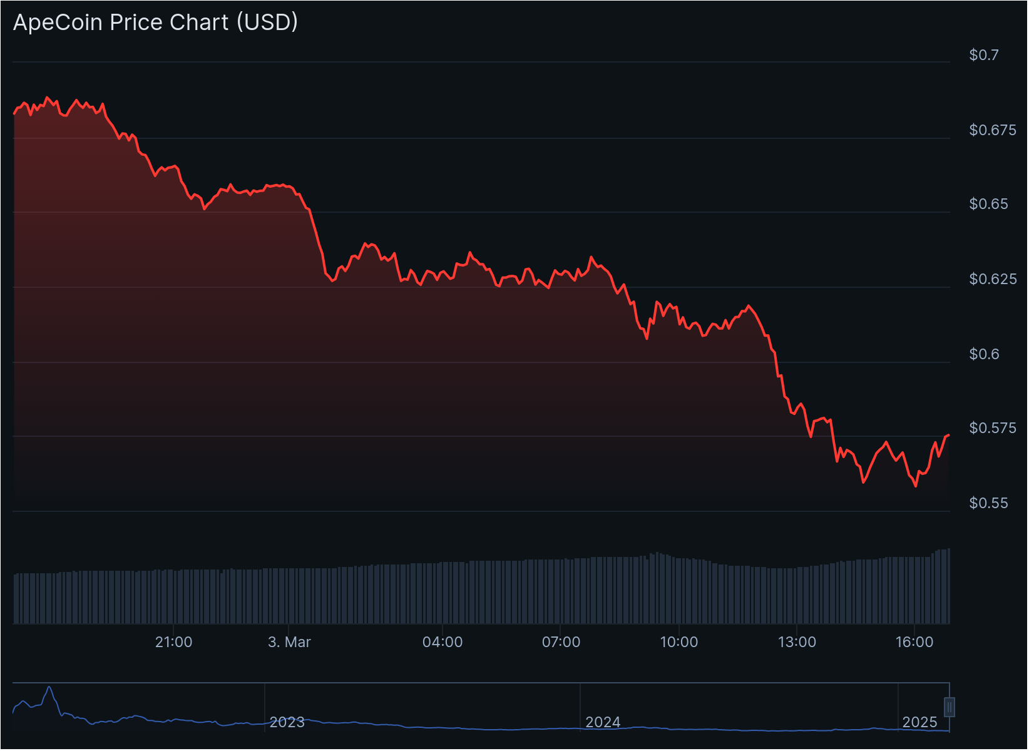
Task: Click the 04:00 time axis label
Action: pos(443,642)
